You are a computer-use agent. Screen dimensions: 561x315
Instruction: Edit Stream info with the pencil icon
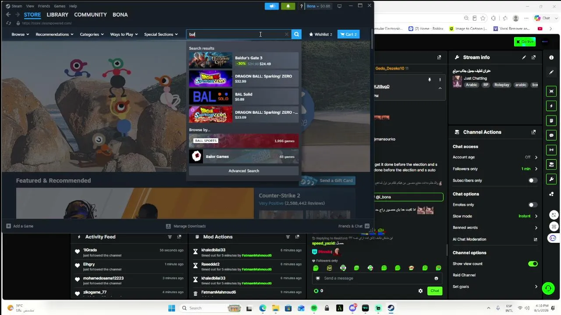(524, 57)
